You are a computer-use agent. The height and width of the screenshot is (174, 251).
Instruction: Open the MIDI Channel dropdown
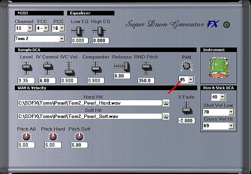[x=30, y=28]
